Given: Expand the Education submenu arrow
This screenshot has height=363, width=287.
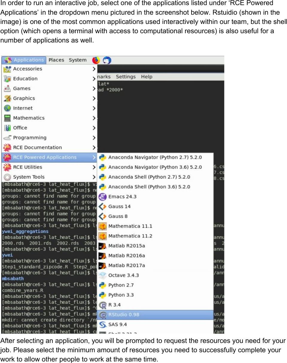Looking at the screenshot, I should point(94,79).
